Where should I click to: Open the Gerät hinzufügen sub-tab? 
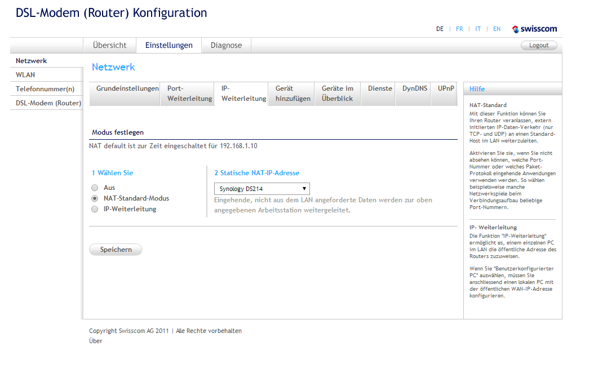point(293,94)
